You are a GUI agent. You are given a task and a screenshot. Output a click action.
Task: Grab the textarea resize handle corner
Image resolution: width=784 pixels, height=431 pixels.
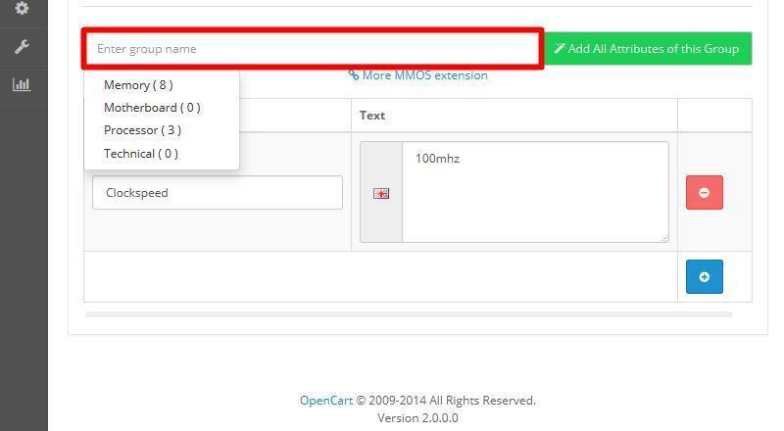[x=663, y=237]
